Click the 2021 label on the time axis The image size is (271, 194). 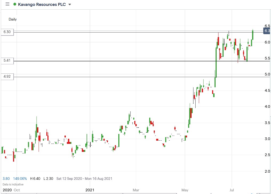click(x=90, y=190)
